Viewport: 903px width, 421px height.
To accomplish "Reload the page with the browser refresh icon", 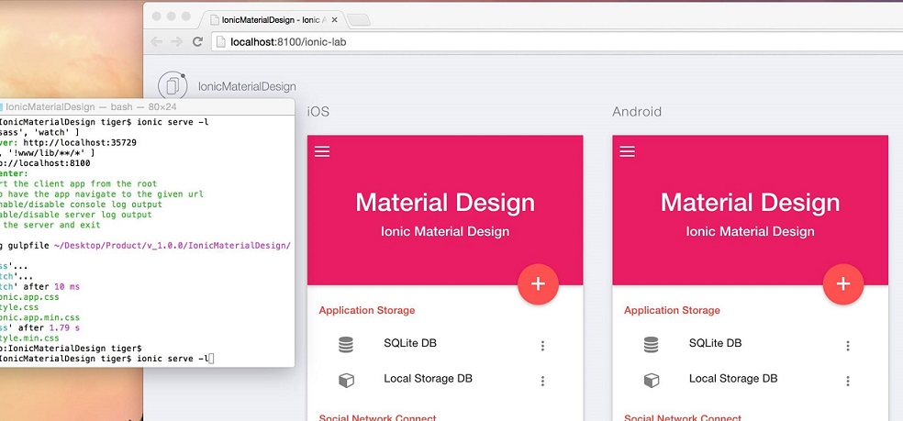I will click(197, 42).
